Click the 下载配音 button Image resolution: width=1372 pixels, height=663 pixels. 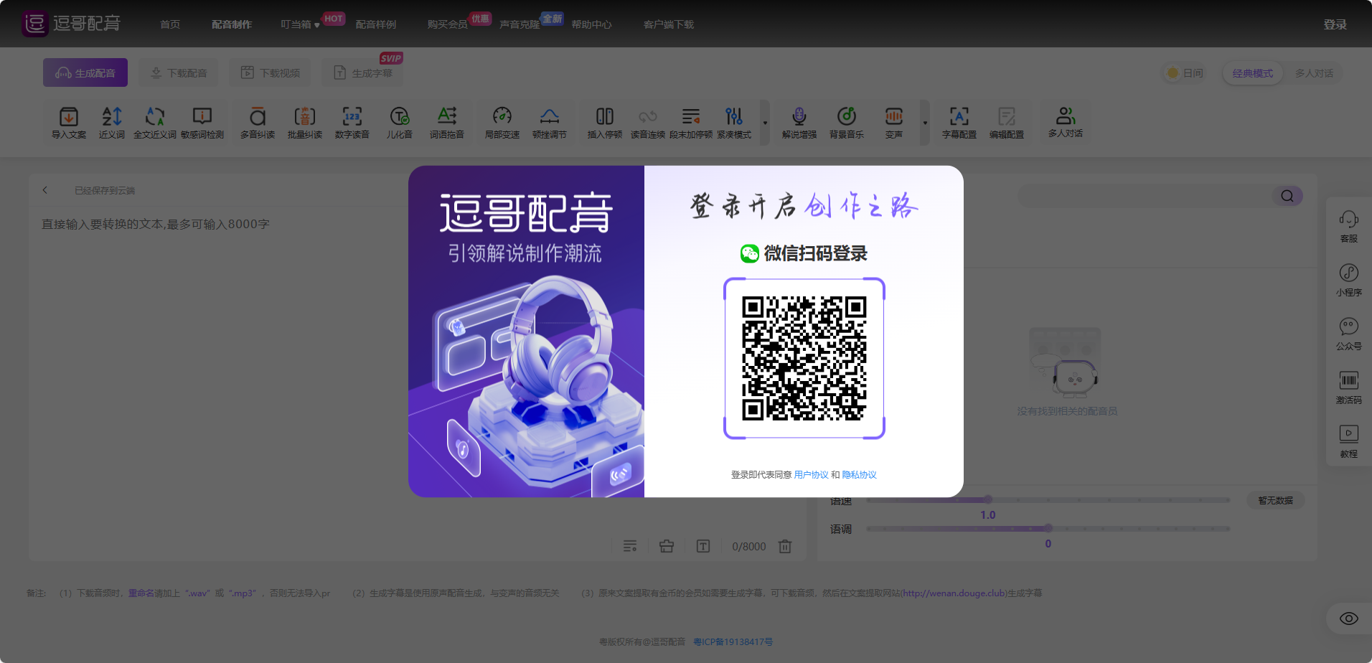click(x=179, y=72)
